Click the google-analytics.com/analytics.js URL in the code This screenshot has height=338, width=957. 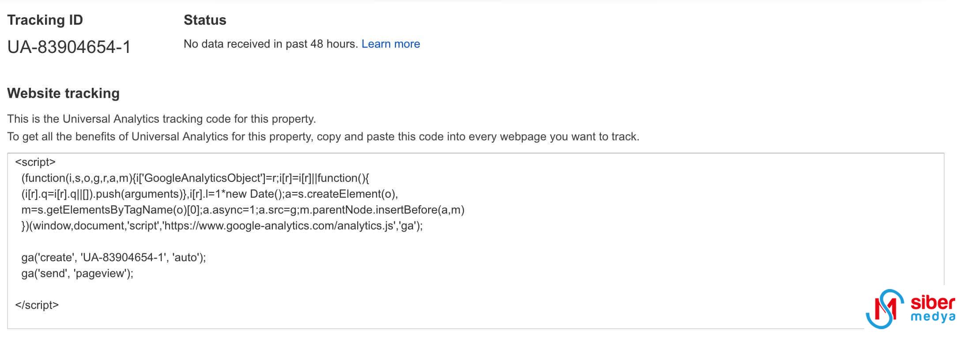[x=279, y=225]
